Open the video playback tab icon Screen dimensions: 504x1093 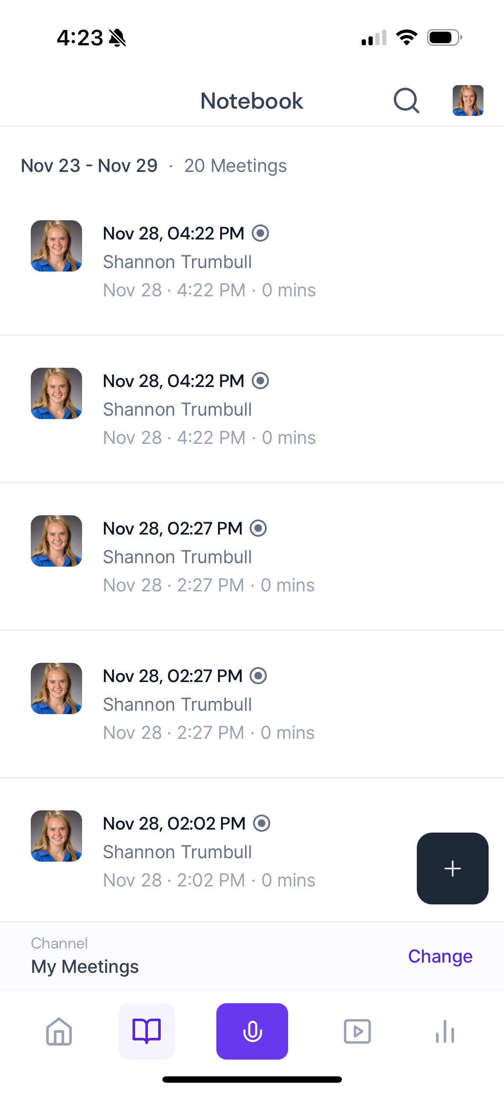(357, 1031)
